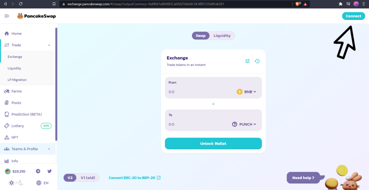The height and width of the screenshot is (190, 369).
Task: Open the EN language selector
Action: point(42,183)
